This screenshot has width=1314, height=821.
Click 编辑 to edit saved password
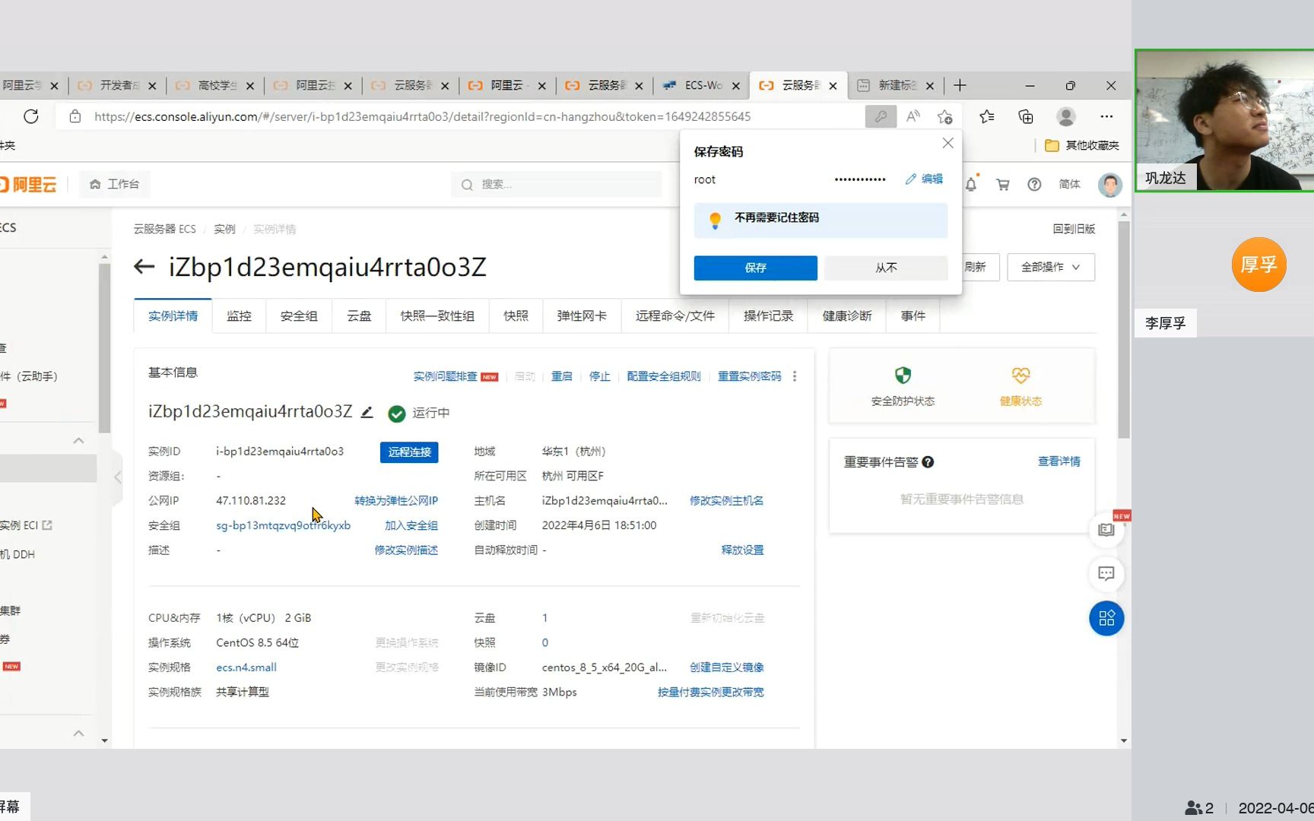pos(924,179)
